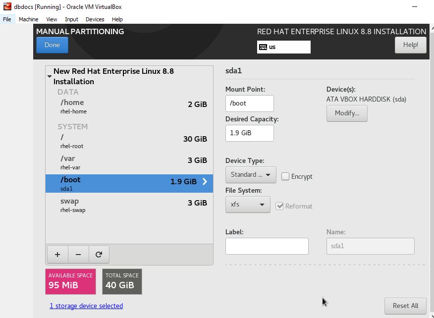This screenshot has width=434, height=318.
Task: Select the /var rhel-var partition row
Action: tap(129, 162)
